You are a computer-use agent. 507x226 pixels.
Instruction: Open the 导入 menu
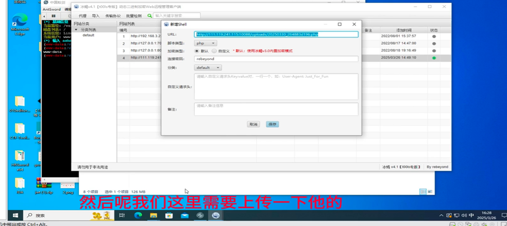click(96, 15)
